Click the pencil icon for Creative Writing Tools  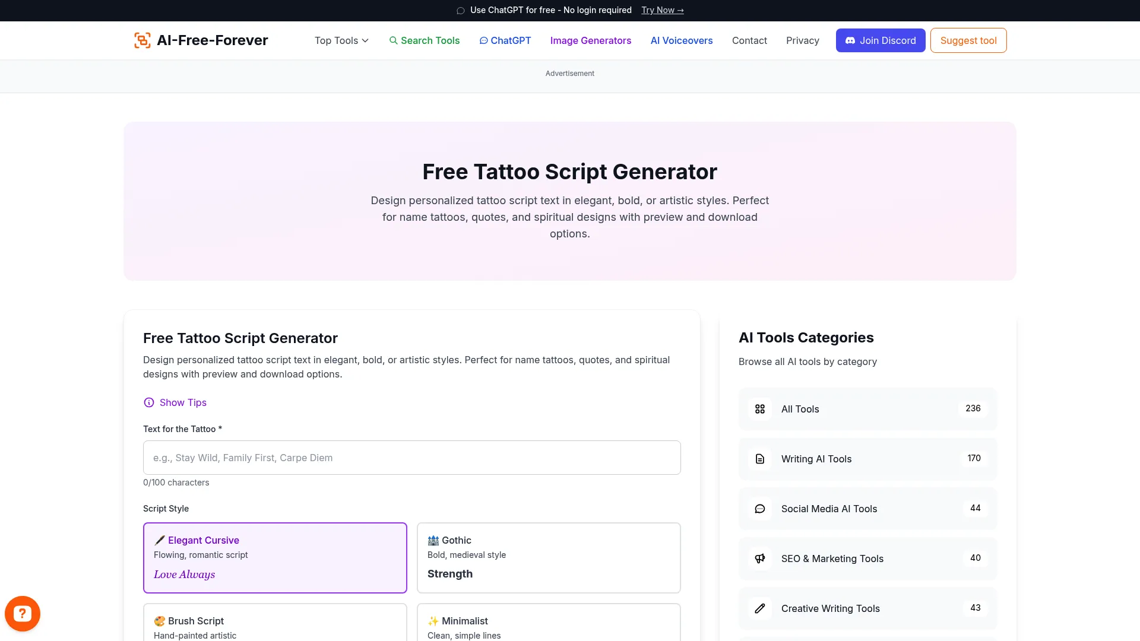pos(760,608)
